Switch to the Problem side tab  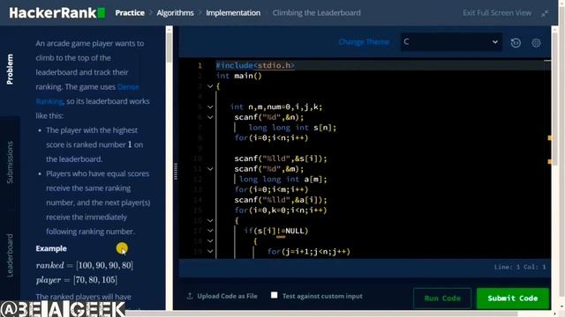[x=10, y=70]
